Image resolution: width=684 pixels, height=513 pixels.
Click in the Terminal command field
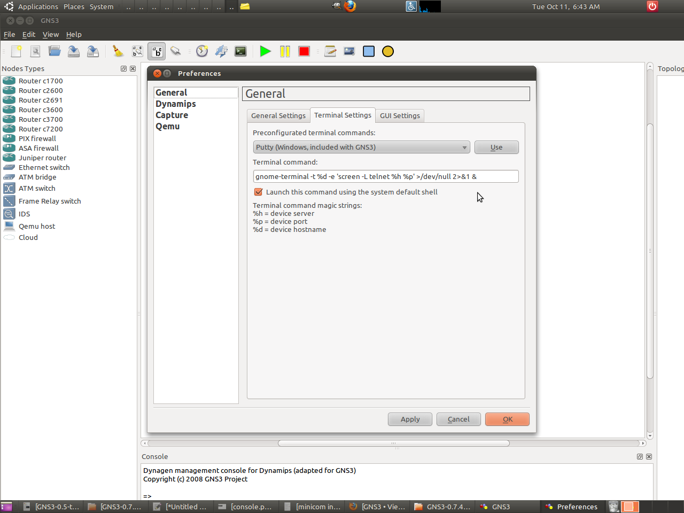tap(386, 176)
